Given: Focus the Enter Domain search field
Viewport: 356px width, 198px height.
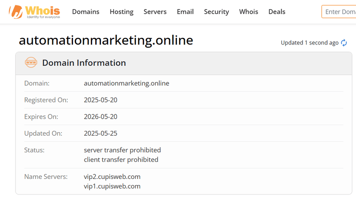Looking at the screenshot, I should point(339,12).
